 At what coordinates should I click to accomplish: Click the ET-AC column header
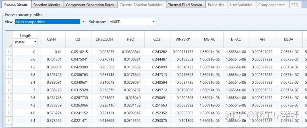click(x=236, y=39)
